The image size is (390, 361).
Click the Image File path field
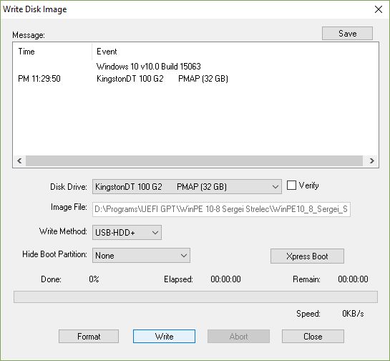tap(221, 209)
